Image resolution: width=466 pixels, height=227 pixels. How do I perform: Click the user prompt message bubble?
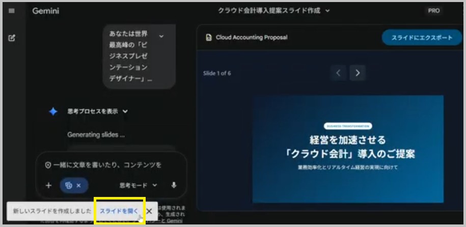point(140,56)
